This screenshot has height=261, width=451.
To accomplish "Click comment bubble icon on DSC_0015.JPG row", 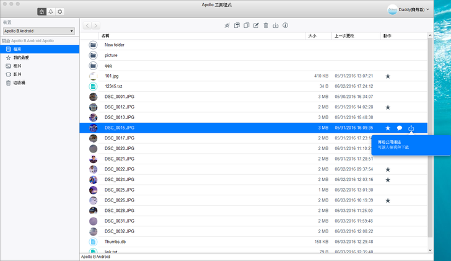I will [x=400, y=128].
